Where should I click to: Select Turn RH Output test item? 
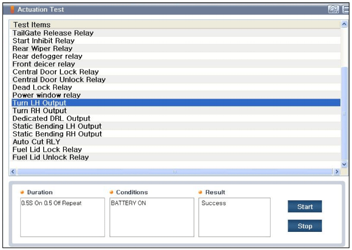coord(39,111)
